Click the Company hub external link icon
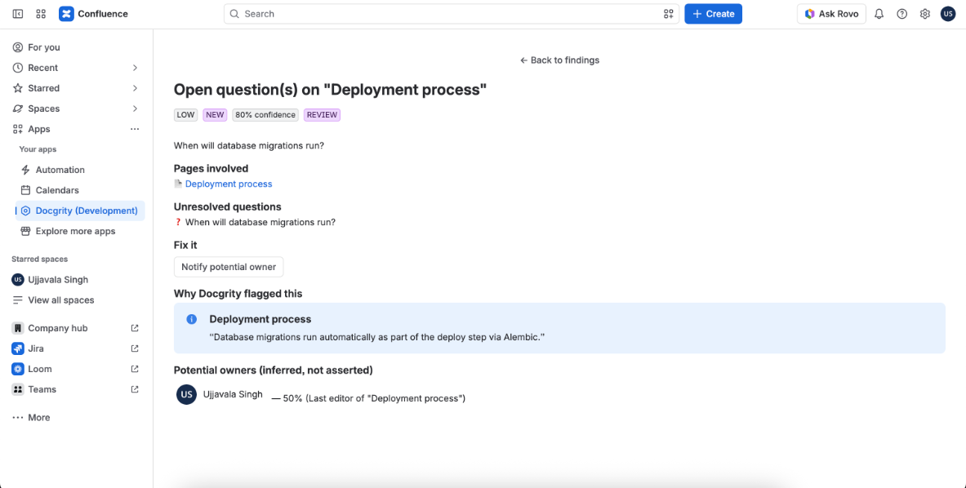This screenshot has height=488, width=966. pos(135,328)
